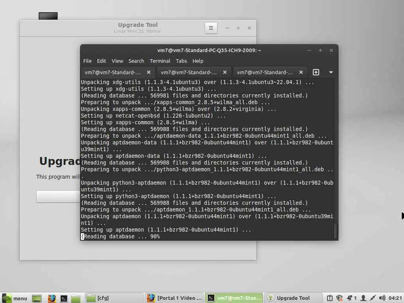Viewport: 404px width, 303px height.
Task: Open the network connection tray icon
Action: point(372,298)
